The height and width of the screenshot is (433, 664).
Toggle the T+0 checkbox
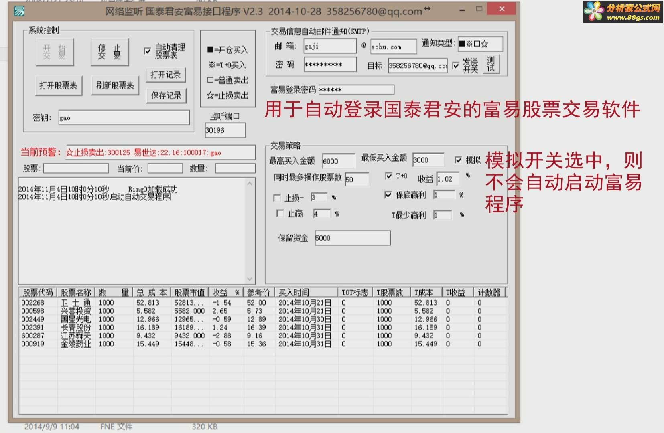click(388, 176)
